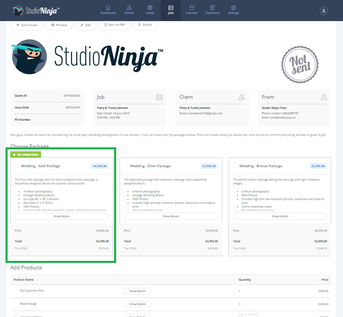Click the large Studio Ninja logo image

click(87, 57)
